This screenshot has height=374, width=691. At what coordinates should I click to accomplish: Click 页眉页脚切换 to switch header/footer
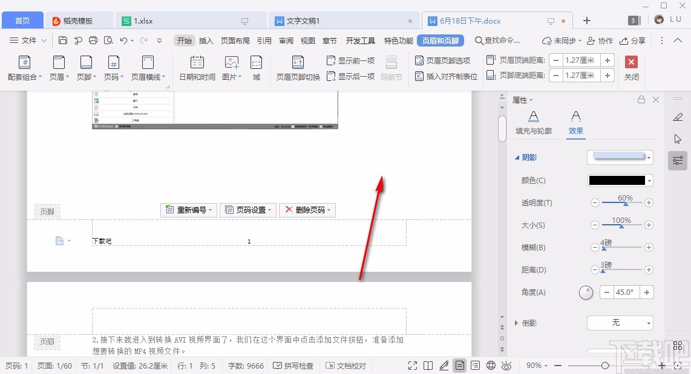click(297, 68)
